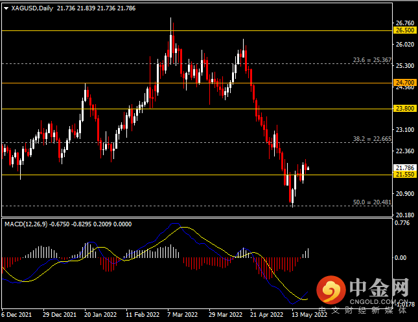The height and width of the screenshot is (322, 418).
Task: Select the 26.500 price level label
Action: pos(405,30)
